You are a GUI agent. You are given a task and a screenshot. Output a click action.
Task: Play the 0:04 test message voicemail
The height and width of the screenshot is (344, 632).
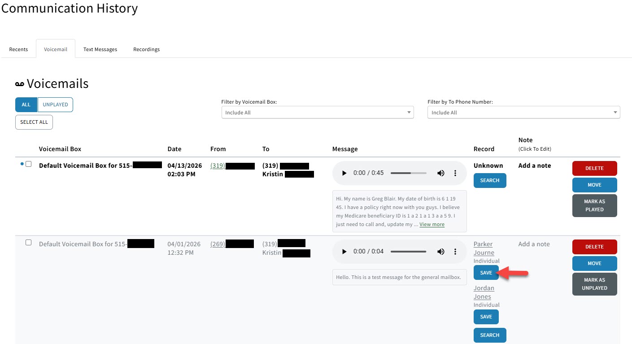pyautogui.click(x=344, y=252)
